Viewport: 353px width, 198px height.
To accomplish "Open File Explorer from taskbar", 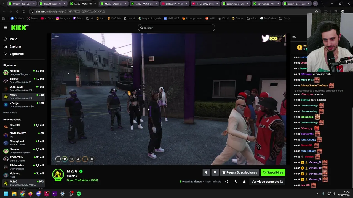I will tap(14, 194).
